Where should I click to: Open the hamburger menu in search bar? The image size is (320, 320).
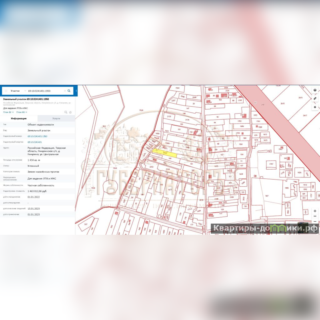click(6, 91)
